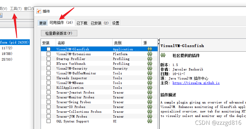Click the community source icon for Tracer-Jvmstat Probes
Image resolution: width=246 pixels, height=129 pixels.
click(x=150, y=92)
